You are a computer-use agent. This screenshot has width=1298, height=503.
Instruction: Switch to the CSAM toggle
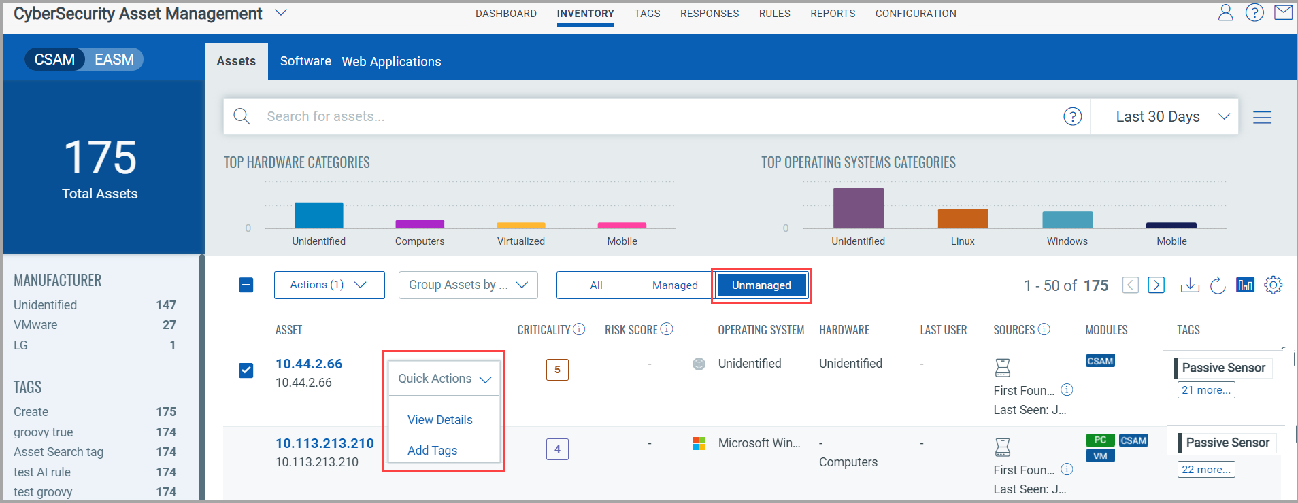pyautogui.click(x=54, y=59)
